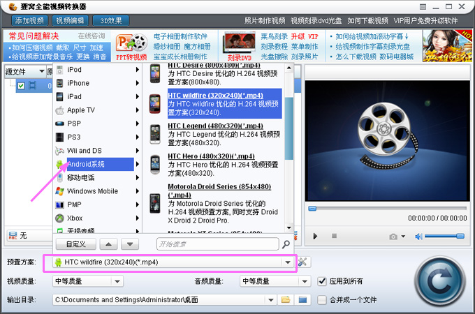
Task: Click the Motorola Droid Series phone icon
Action: [155, 203]
